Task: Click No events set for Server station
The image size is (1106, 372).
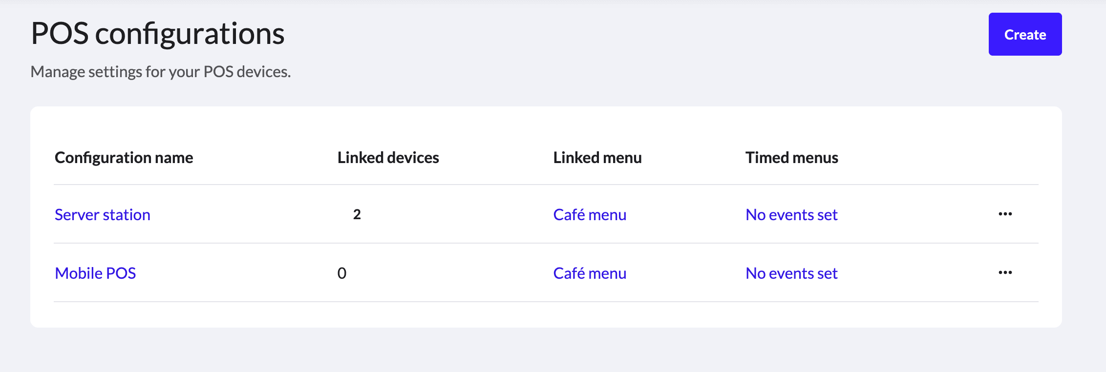Action: coord(791,215)
